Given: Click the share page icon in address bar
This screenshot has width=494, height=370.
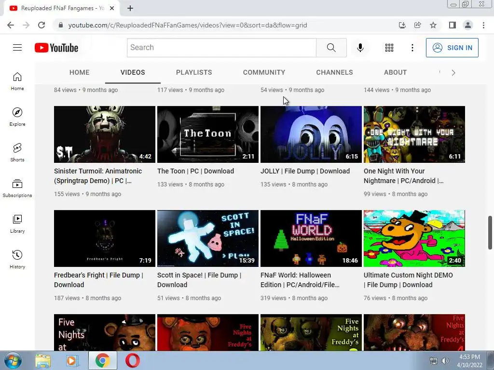Looking at the screenshot, I should pos(417,25).
